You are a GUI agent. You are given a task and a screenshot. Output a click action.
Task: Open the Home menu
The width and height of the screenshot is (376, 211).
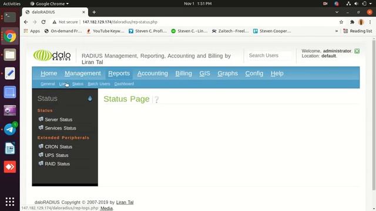coord(49,73)
